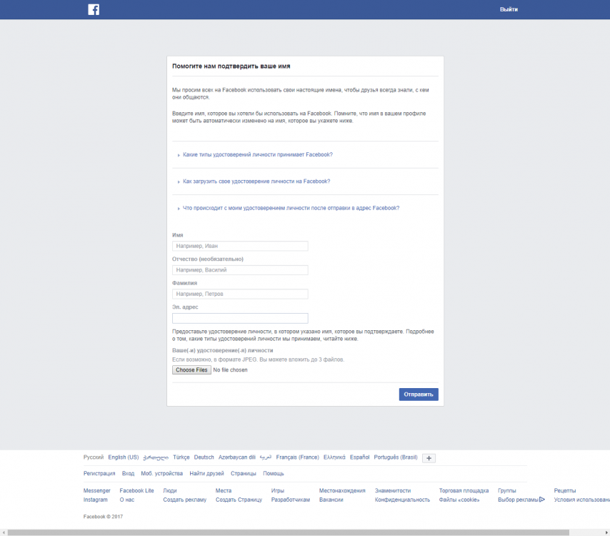Select the 'Фамилия' last name field
The image size is (610, 536).
point(240,294)
